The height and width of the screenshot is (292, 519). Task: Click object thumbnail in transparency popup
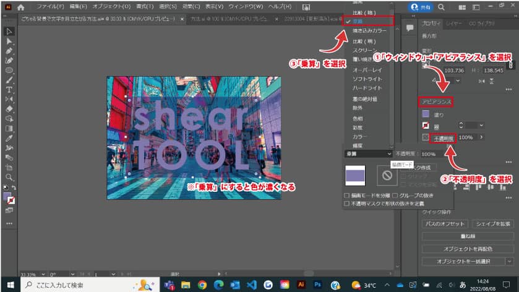[x=355, y=176]
